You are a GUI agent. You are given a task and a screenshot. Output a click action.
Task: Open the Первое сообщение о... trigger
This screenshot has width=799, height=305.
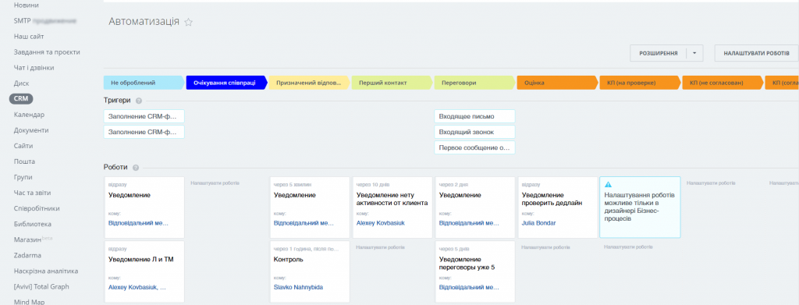point(474,147)
